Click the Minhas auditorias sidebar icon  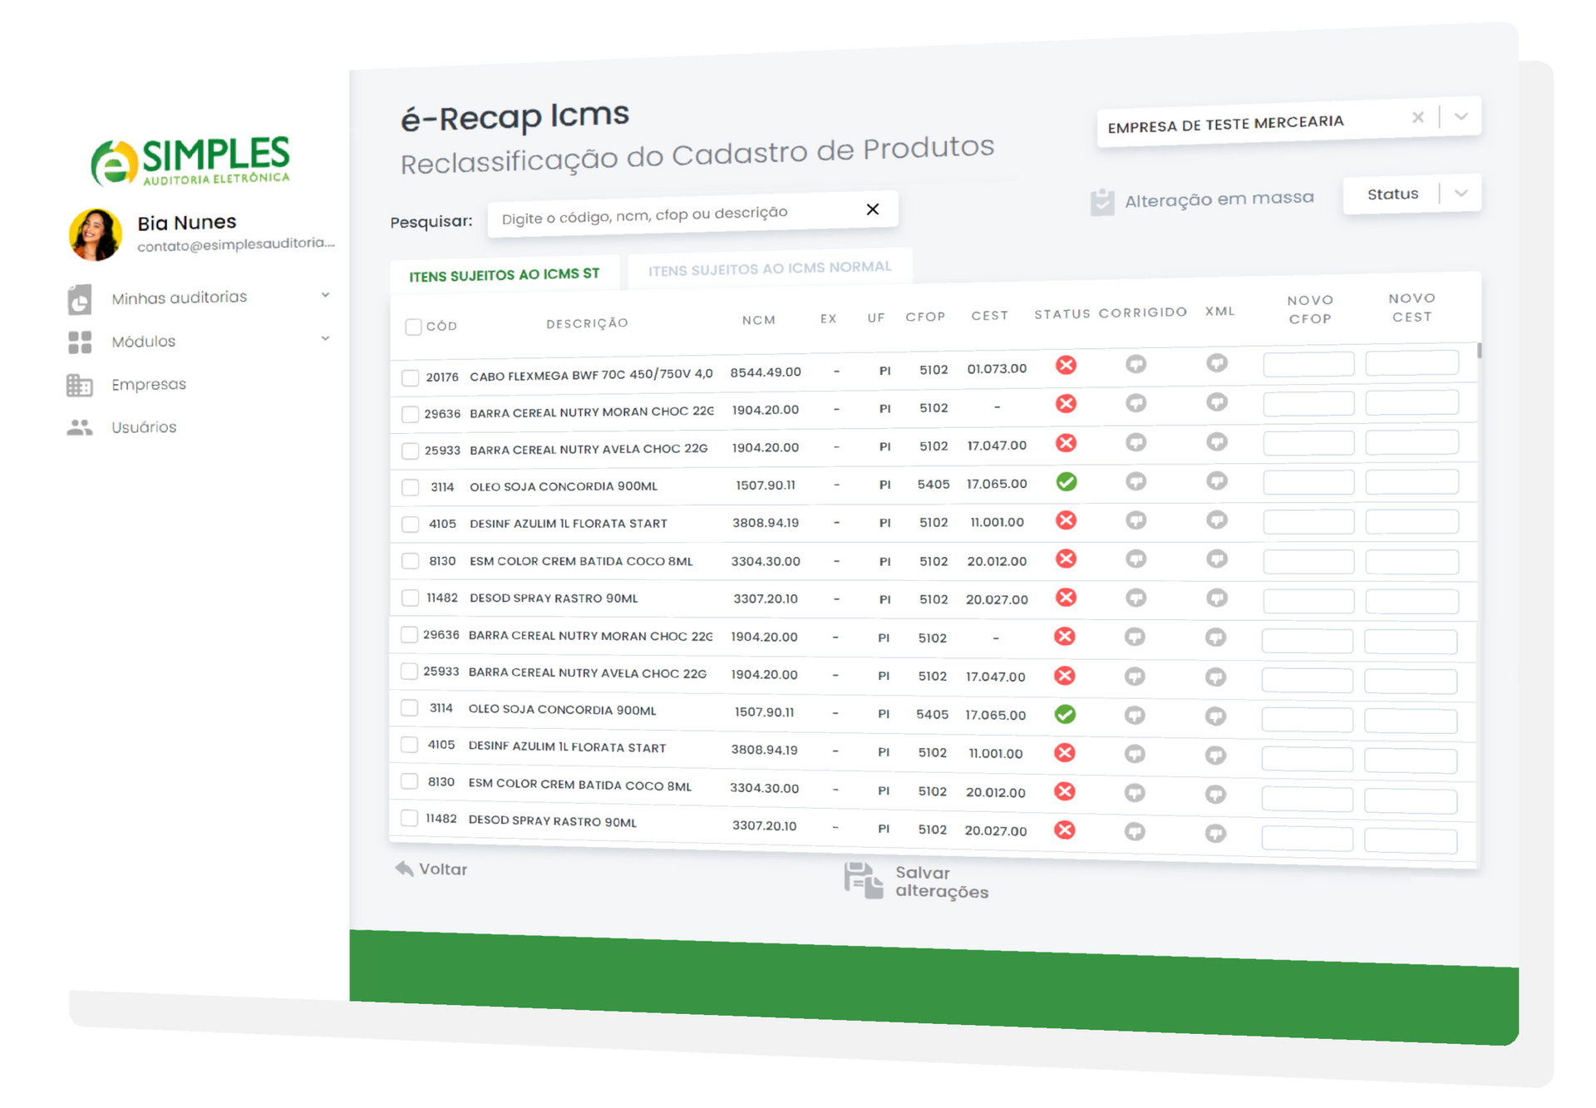(80, 299)
